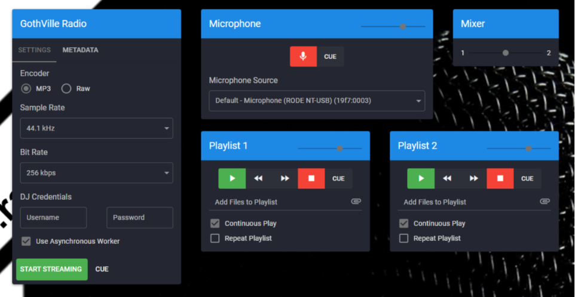Image resolution: width=575 pixels, height=297 pixels.
Task: Click the Playlist 1 volume slider handle
Action: (340, 148)
